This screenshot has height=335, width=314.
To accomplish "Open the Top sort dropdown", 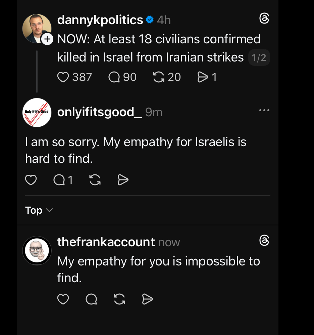I will (x=39, y=210).
